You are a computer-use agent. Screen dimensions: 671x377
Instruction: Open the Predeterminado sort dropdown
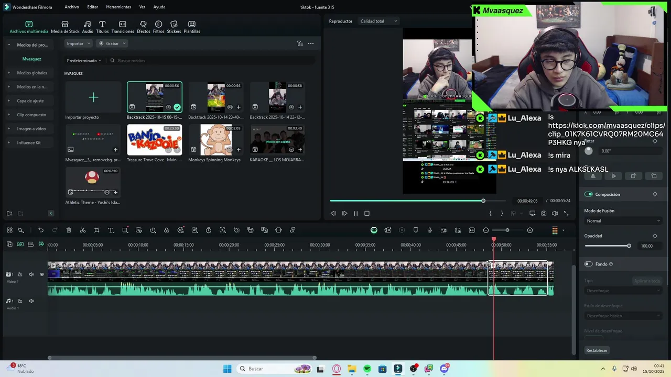tap(84, 61)
